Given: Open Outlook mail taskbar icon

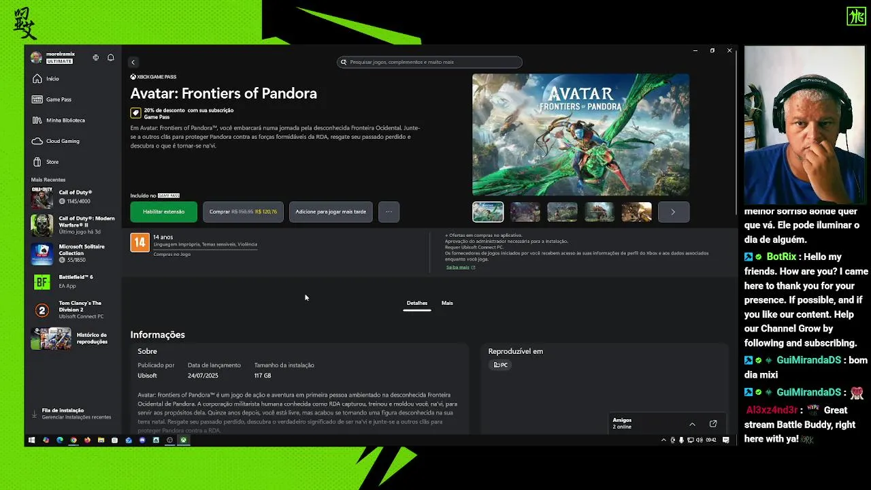Looking at the screenshot, I should (x=129, y=440).
